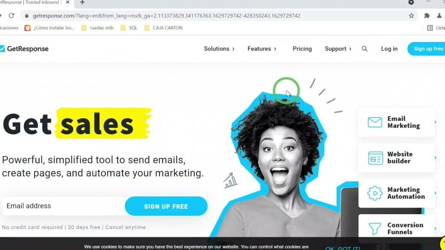Click the Conversion Funnels funnel icon

click(375, 228)
